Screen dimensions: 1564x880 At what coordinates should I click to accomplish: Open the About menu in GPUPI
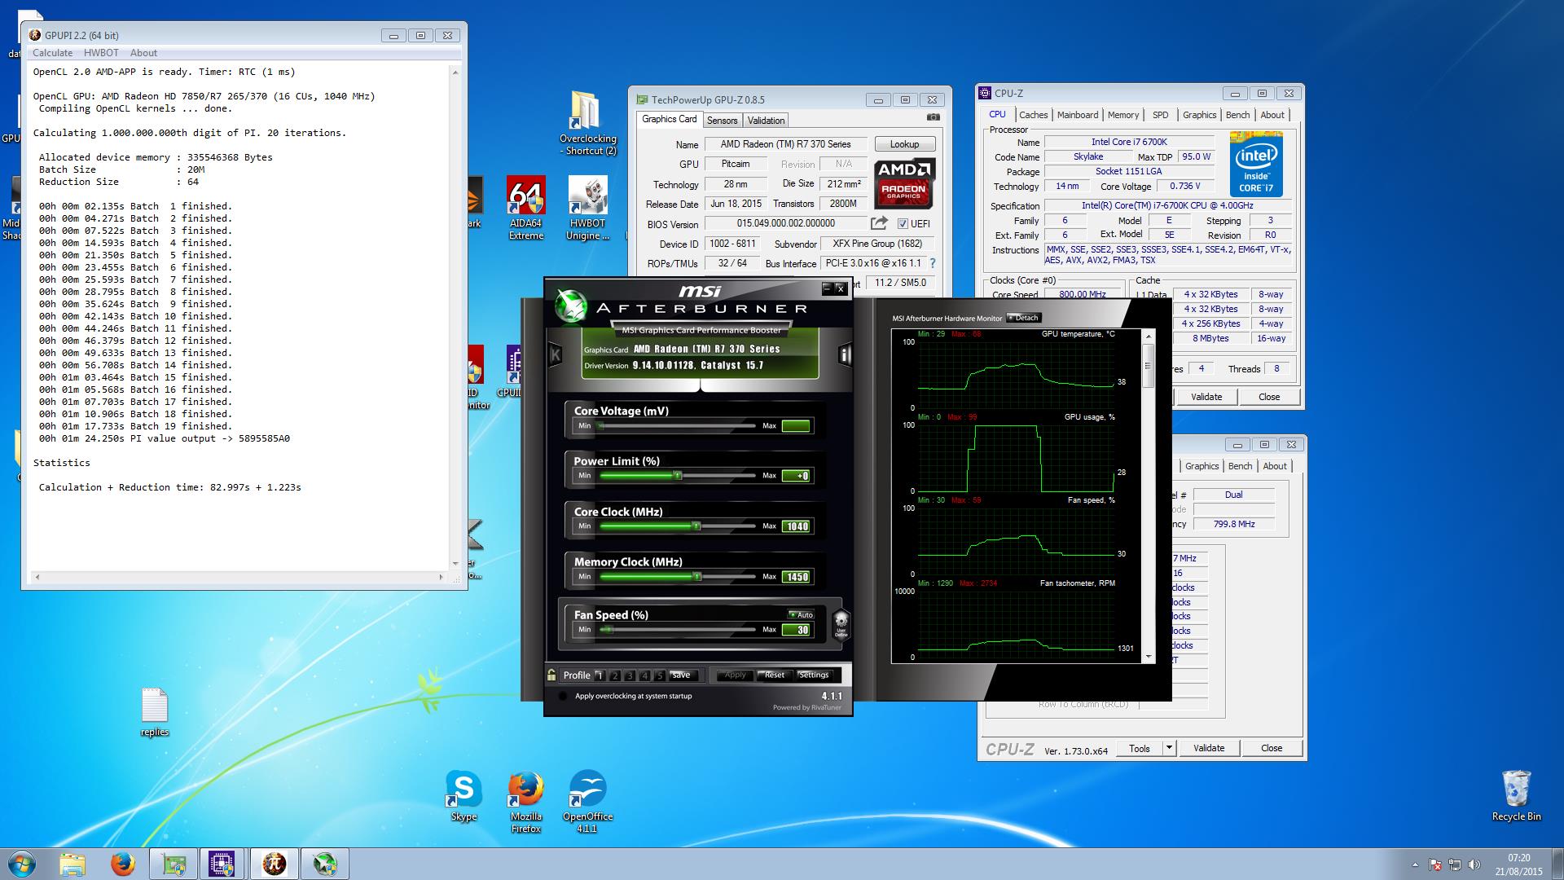(143, 53)
